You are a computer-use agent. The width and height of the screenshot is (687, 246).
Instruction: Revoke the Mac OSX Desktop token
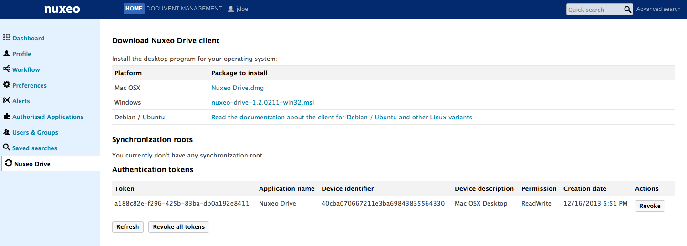[650, 206]
